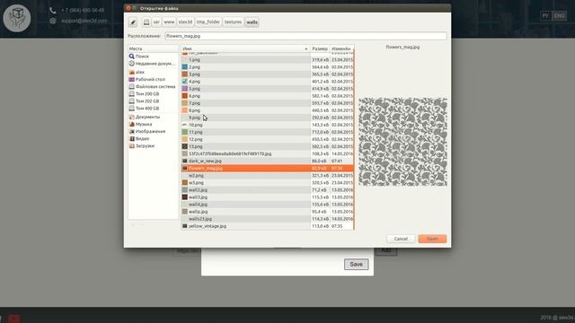Select the file wall3.jpg
The width and height of the screenshot is (575, 323).
(x=267, y=197)
